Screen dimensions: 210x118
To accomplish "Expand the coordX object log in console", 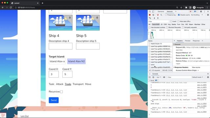I will click(151, 100).
